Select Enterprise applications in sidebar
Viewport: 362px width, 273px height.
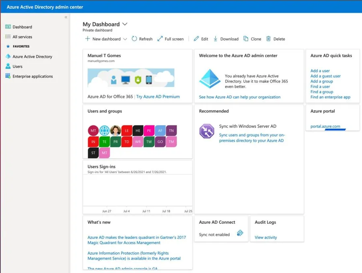point(33,76)
